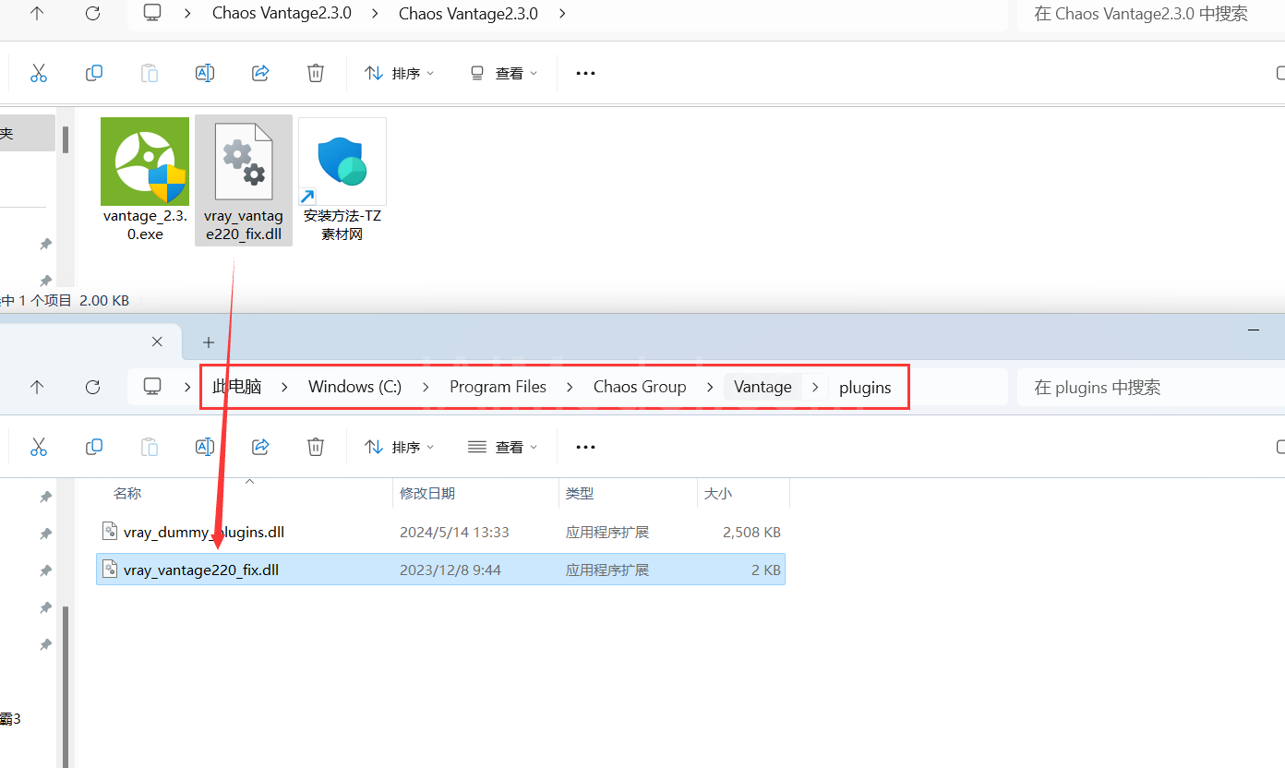This screenshot has width=1285, height=768.
Task: Expand the chevron after Chaos Group breadcrumb
Action: [710, 387]
